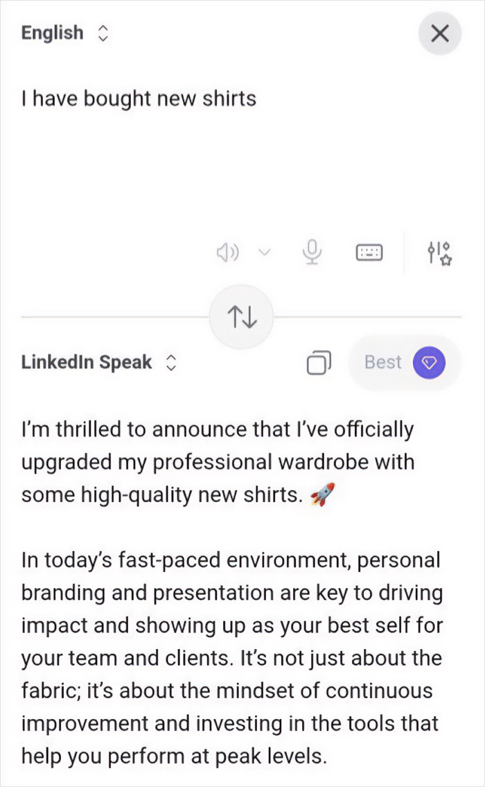This screenshot has width=485, height=787.
Task: Select the English source language label
Action: [52, 33]
